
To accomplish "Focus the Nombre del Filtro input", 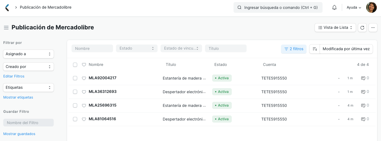I will click(28, 123).
